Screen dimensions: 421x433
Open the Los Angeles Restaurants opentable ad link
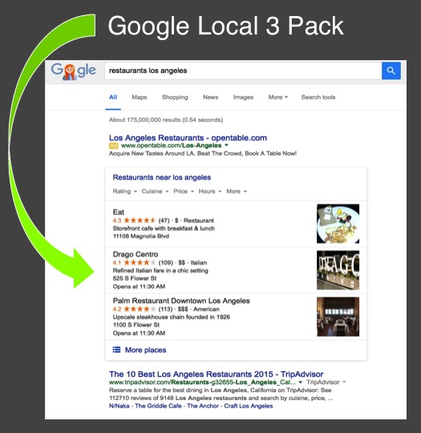(x=188, y=138)
